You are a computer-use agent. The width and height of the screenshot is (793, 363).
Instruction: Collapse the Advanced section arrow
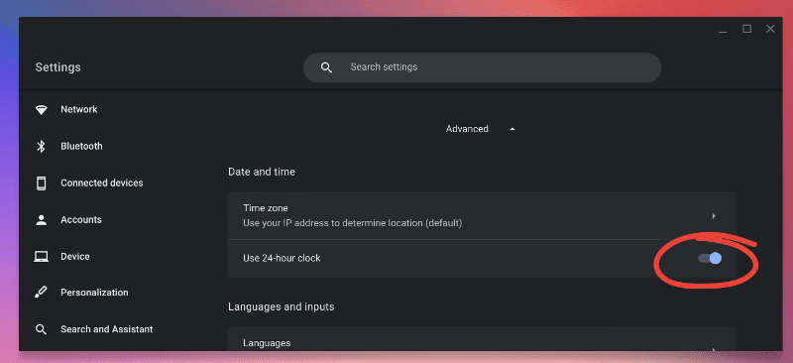pyautogui.click(x=512, y=129)
